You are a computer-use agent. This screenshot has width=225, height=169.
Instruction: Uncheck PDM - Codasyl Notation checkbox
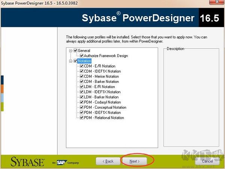[x=81, y=102]
